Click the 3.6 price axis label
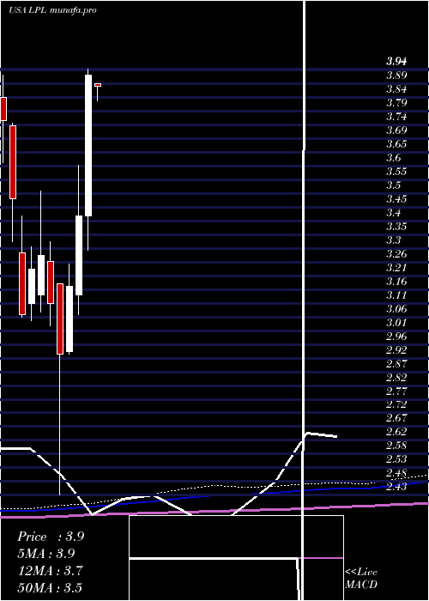 click(x=393, y=158)
